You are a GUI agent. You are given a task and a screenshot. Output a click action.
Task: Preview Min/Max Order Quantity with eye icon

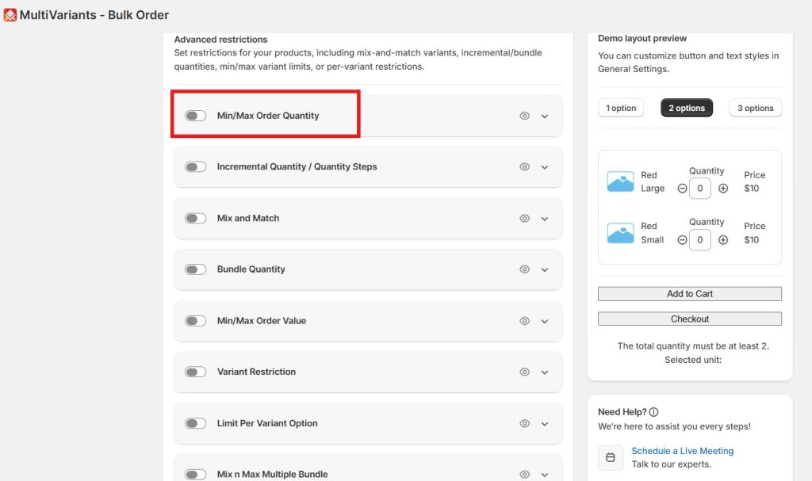[525, 116]
